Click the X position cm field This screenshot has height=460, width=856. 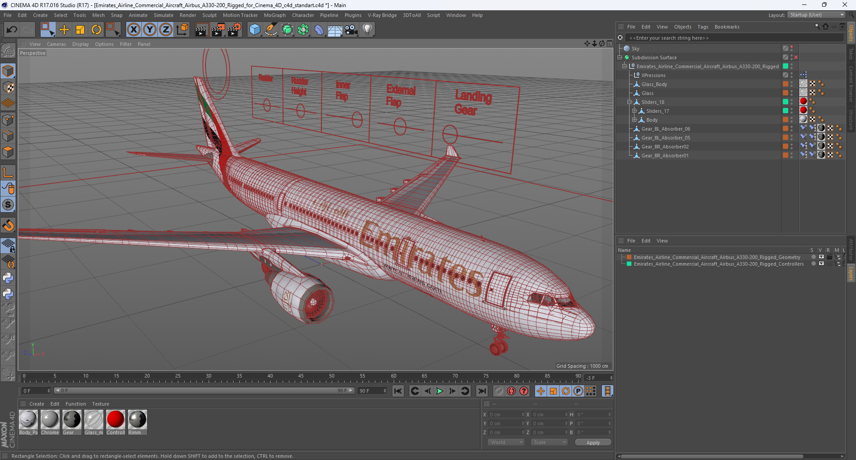click(x=506, y=415)
